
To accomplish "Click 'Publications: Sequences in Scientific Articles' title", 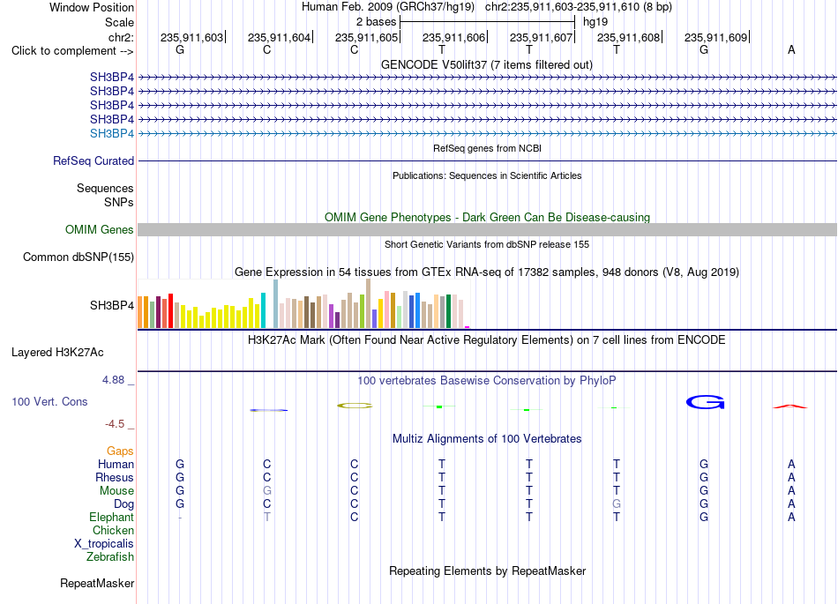I will pos(487,175).
